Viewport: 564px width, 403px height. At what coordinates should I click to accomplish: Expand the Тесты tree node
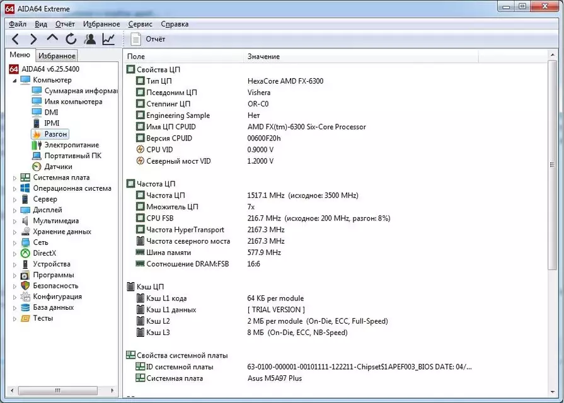coord(14,319)
